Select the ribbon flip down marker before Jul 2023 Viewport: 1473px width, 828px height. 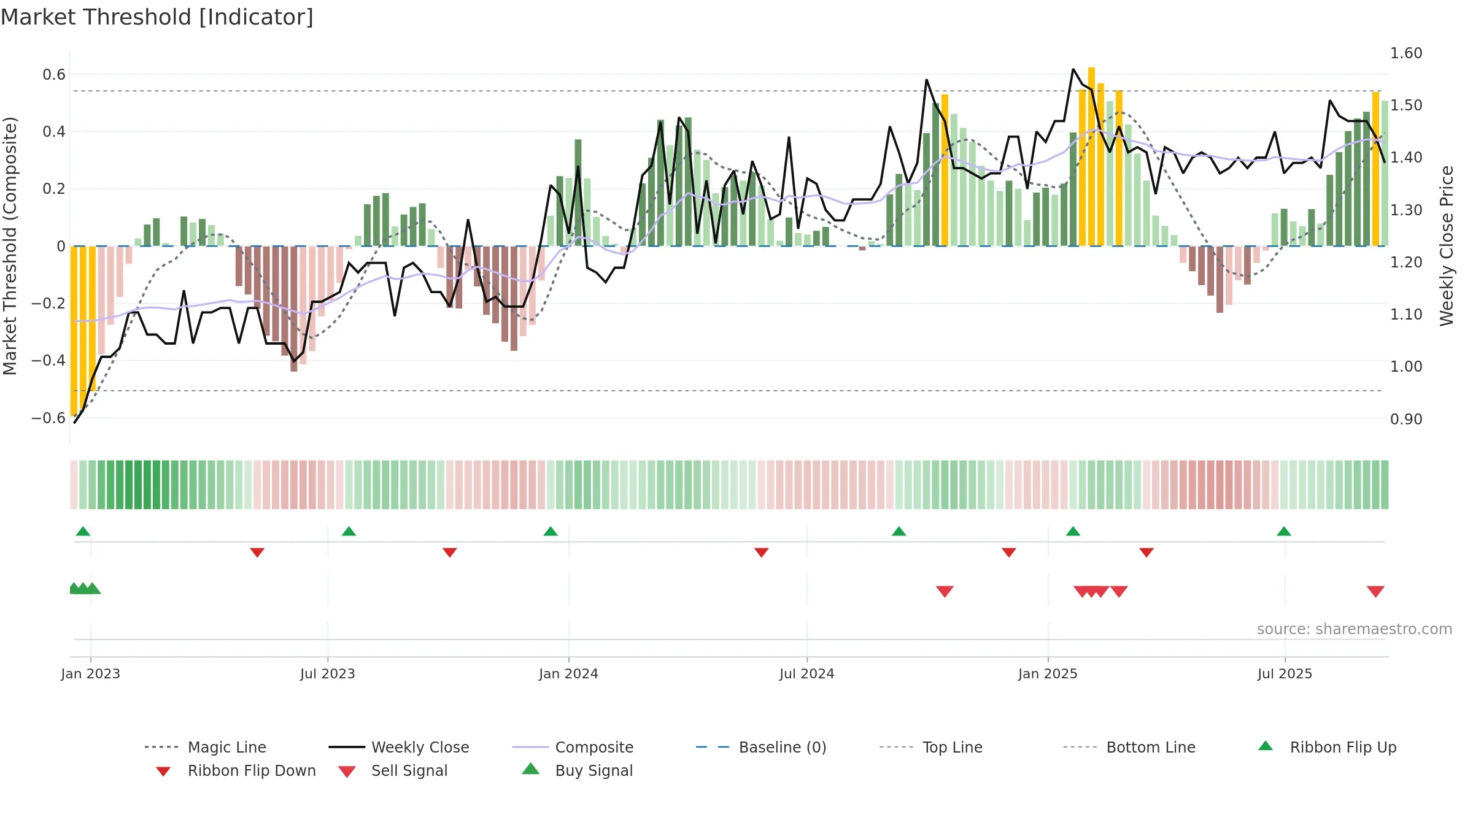pos(257,553)
